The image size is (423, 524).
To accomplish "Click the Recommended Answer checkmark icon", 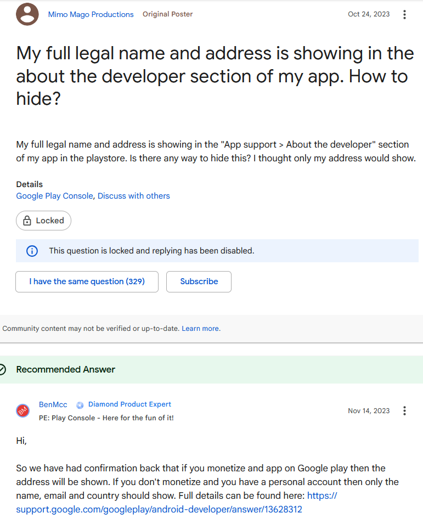I will pos(2,369).
